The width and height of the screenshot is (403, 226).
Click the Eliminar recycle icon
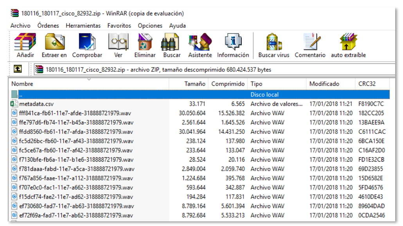tap(145, 45)
